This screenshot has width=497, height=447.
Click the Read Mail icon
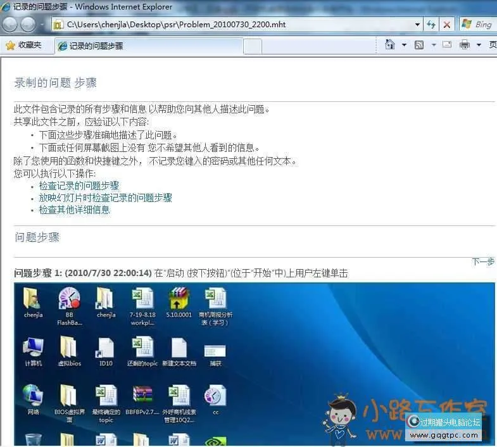[x=447, y=45]
